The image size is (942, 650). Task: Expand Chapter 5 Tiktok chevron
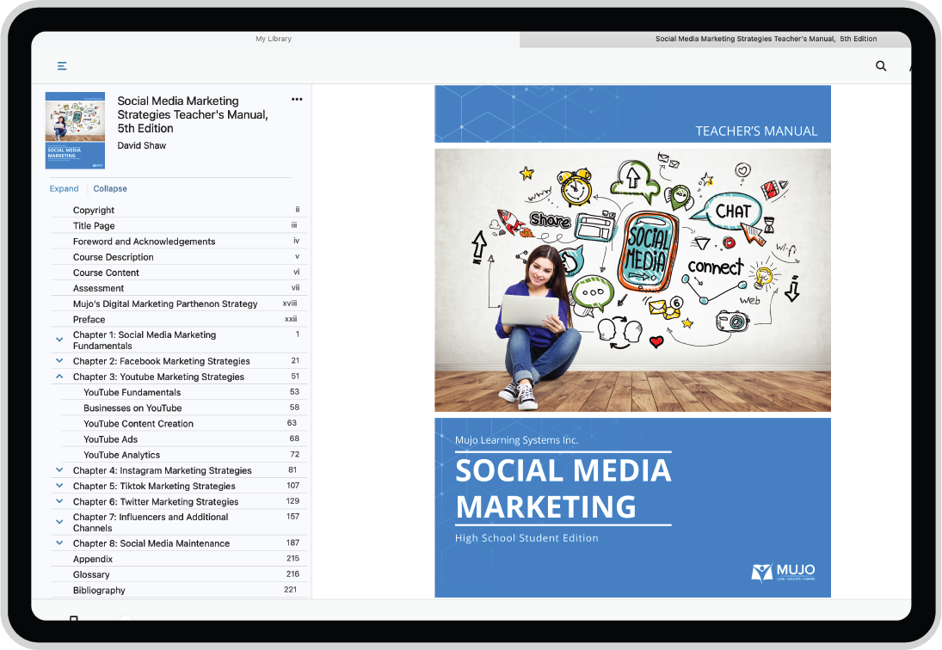click(59, 486)
